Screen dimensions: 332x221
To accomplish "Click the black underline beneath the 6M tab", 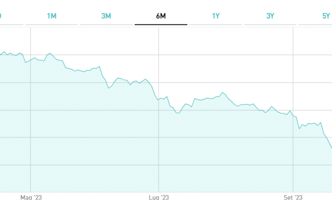I will [161, 24].
